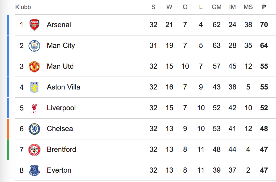This screenshot has width=276, height=182.
Task: Click Arsenal's 70 points value
Action: tap(264, 25)
